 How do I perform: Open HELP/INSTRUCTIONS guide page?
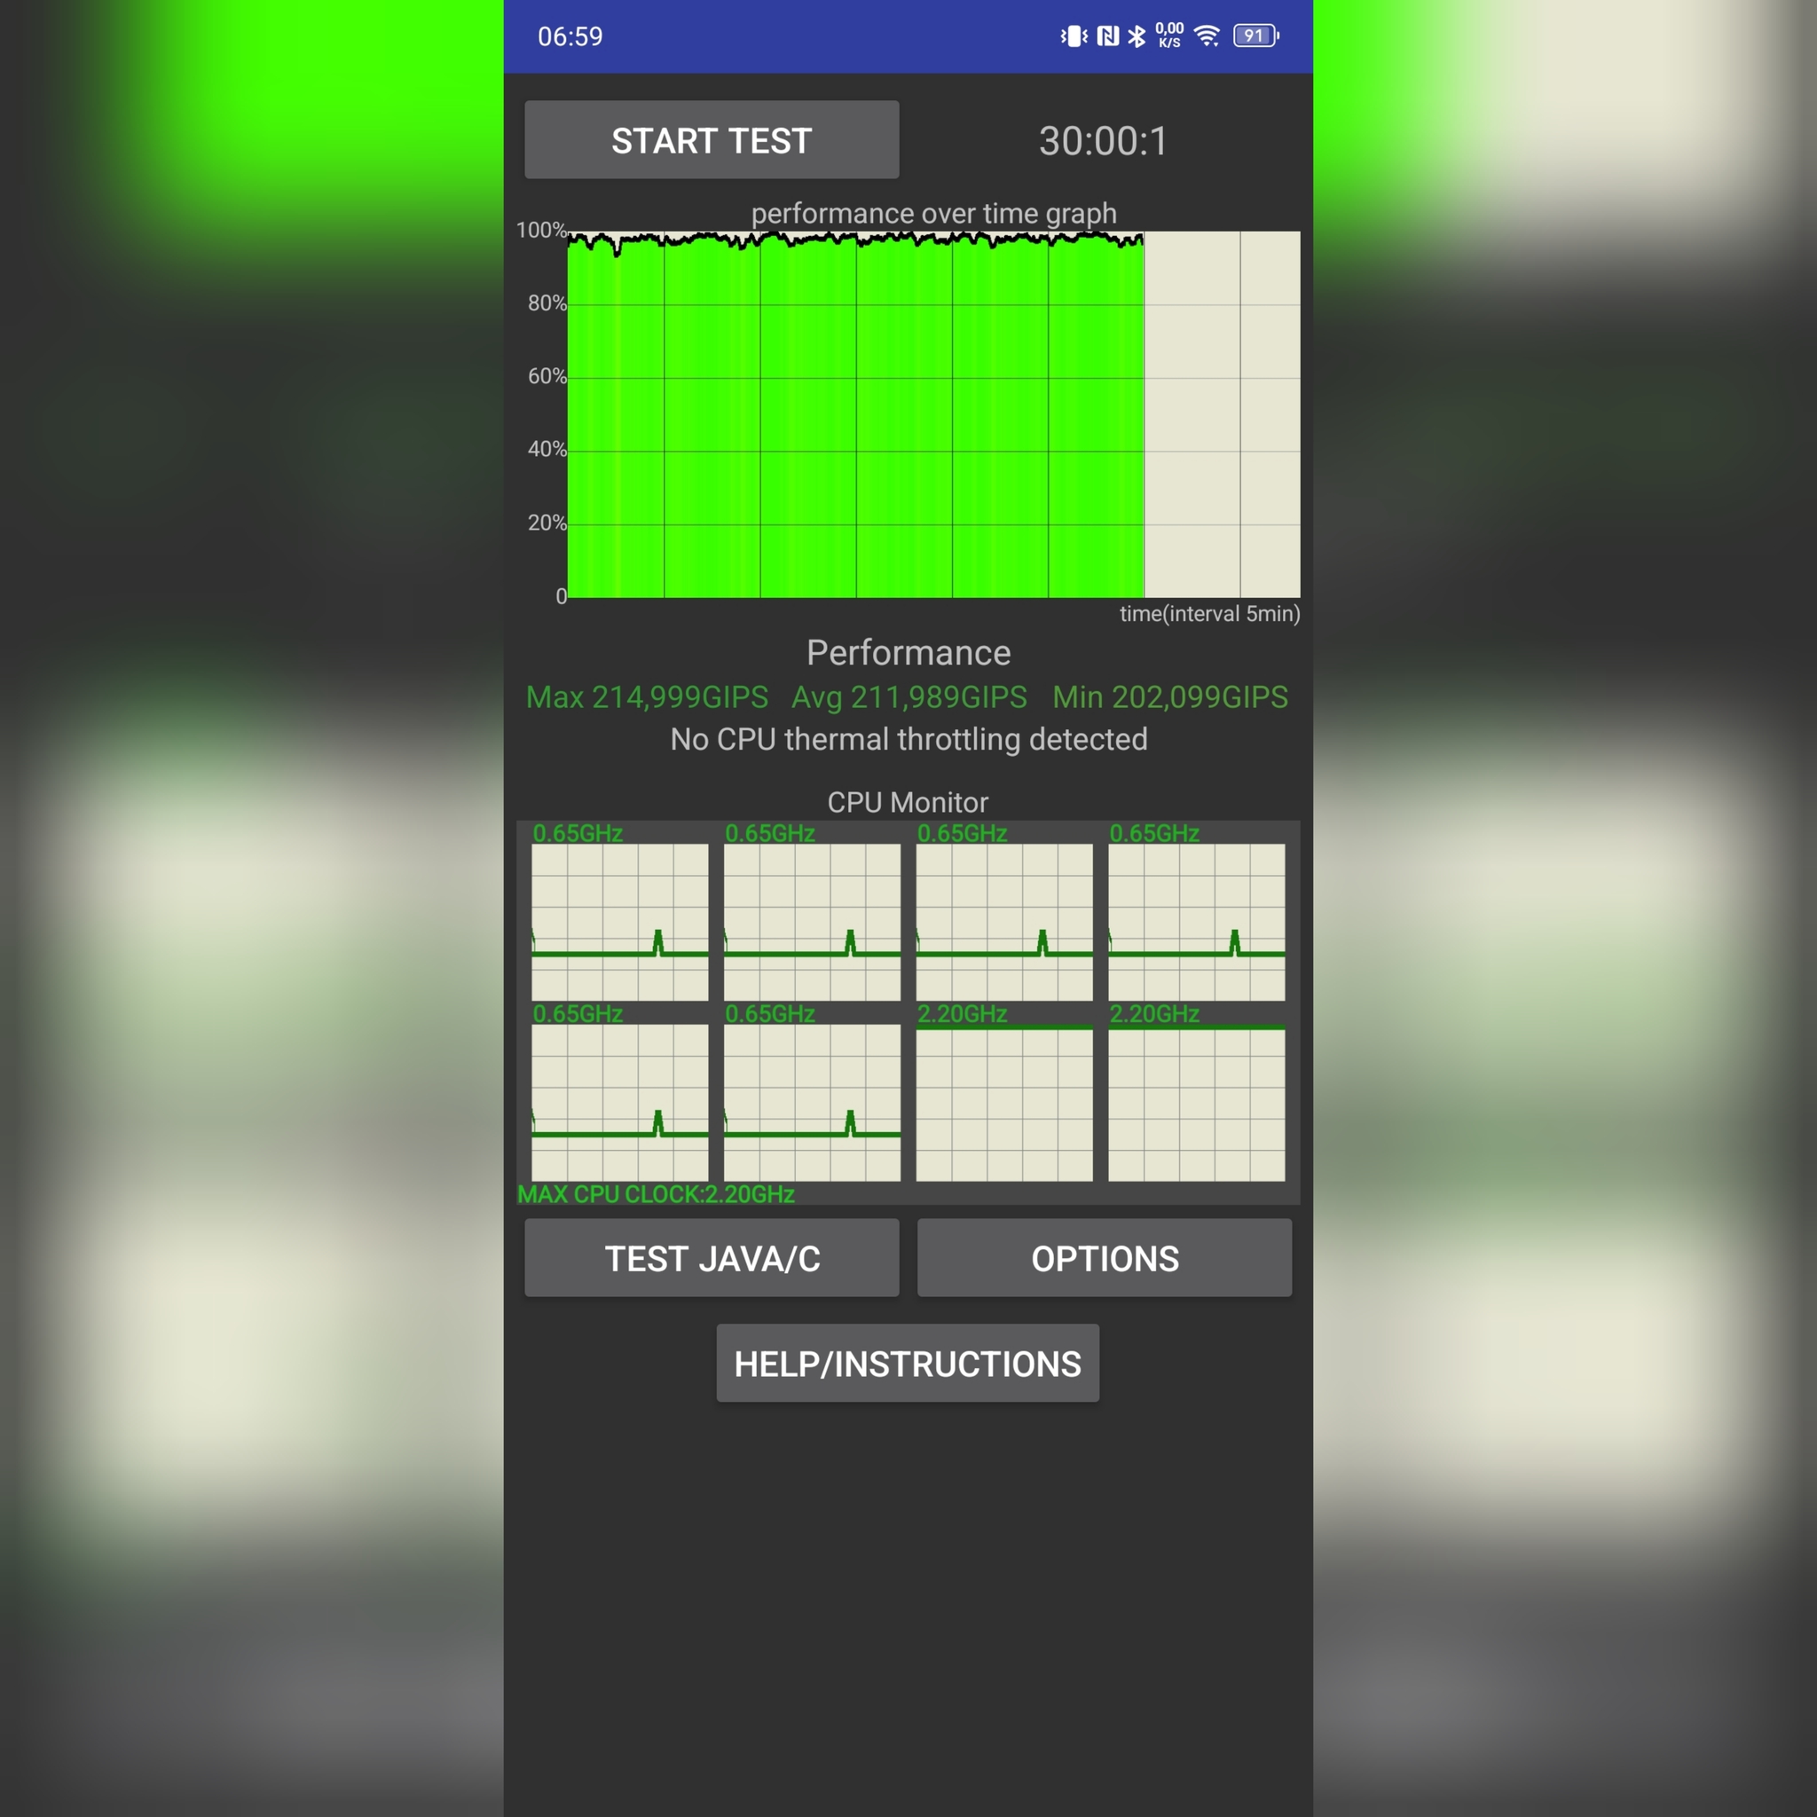click(x=908, y=1365)
